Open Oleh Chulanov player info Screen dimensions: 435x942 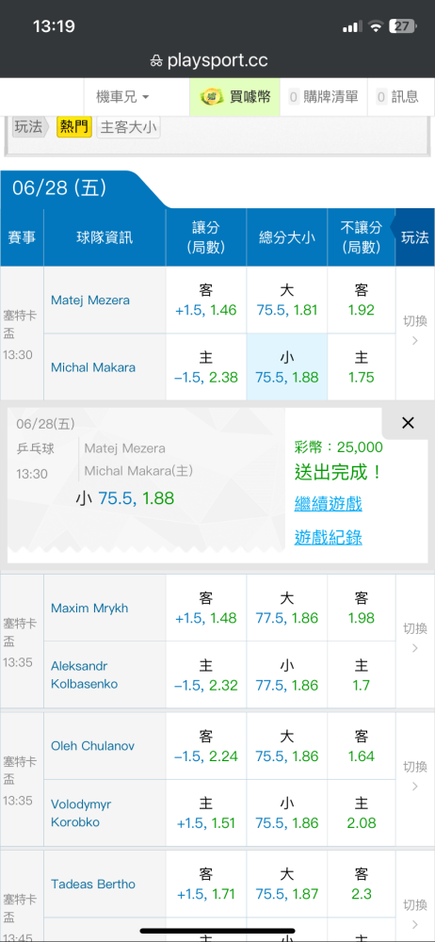coord(92,746)
